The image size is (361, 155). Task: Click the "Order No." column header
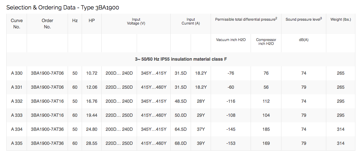coord(47,23)
